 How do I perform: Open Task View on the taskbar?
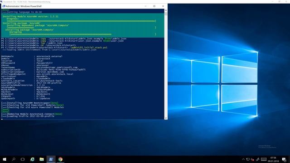[23, 159]
